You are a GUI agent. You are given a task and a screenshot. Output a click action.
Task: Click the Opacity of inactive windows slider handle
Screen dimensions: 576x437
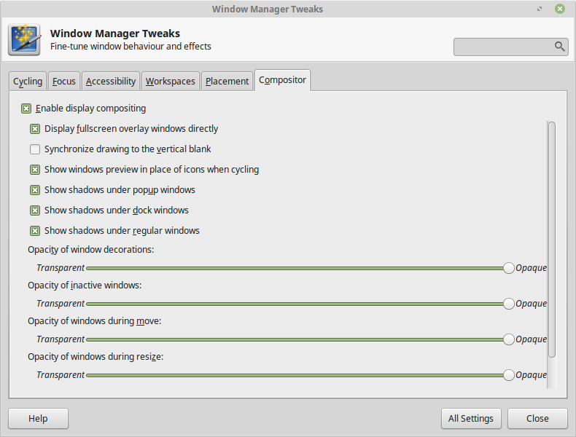(x=508, y=304)
